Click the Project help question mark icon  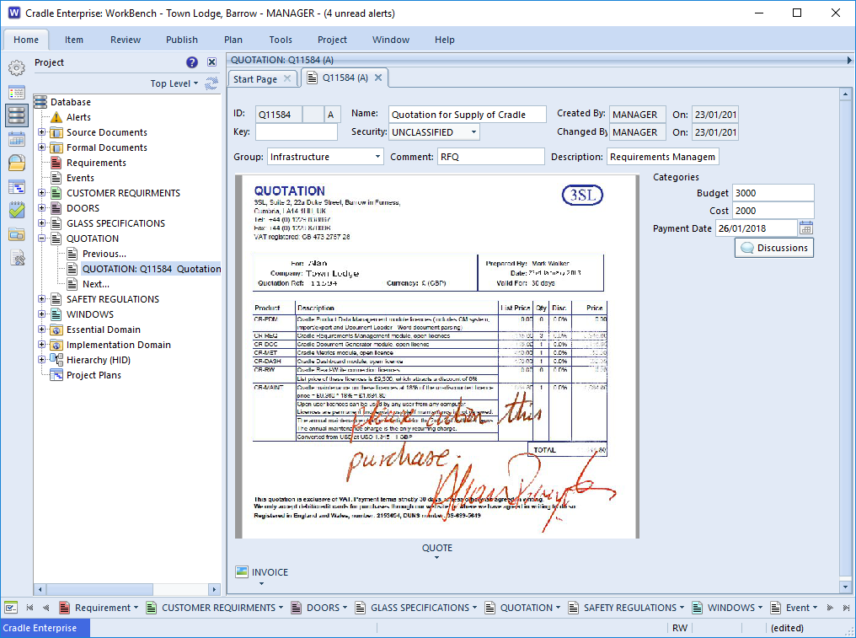coord(191,62)
